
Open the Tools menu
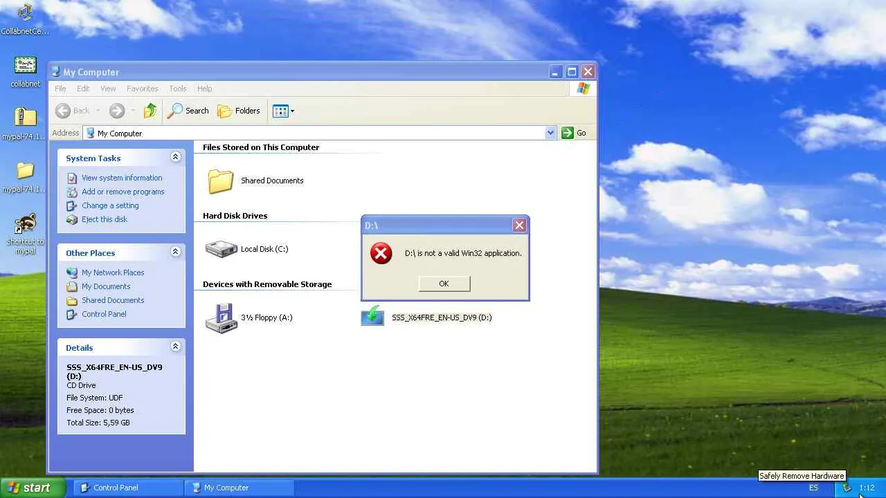(x=178, y=89)
